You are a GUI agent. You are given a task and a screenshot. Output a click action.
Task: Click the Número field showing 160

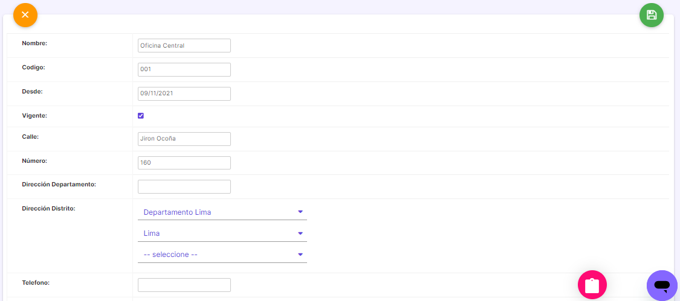pos(184,163)
